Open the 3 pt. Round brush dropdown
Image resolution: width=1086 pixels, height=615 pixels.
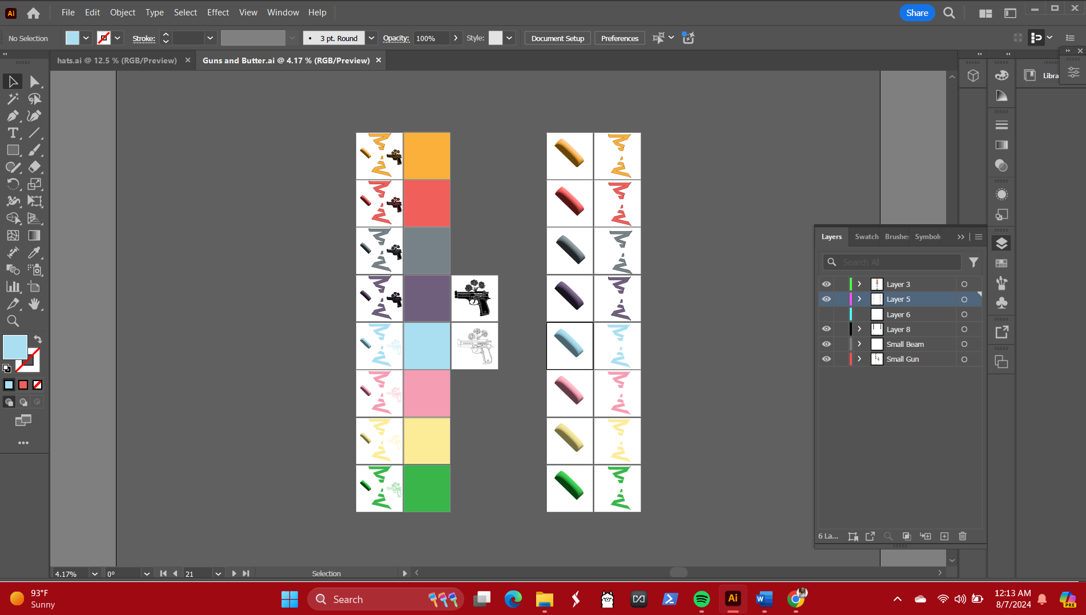pos(371,38)
